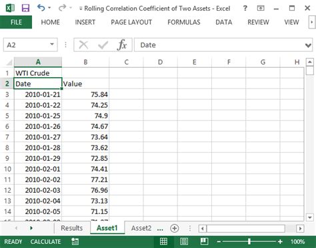Click the Select All corner triangle
This screenshot has width=316, height=248.
(9, 62)
